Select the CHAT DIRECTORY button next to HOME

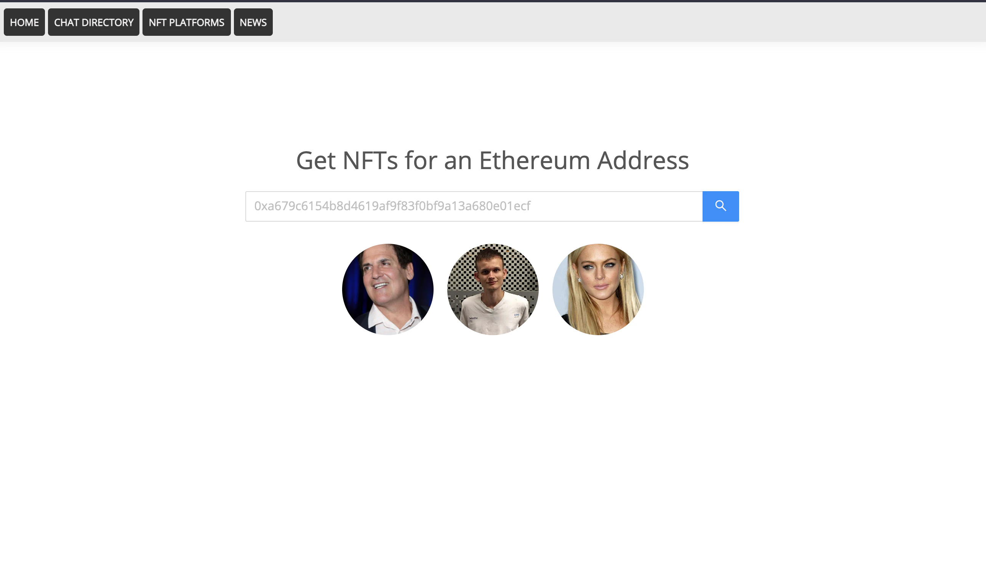pos(93,22)
